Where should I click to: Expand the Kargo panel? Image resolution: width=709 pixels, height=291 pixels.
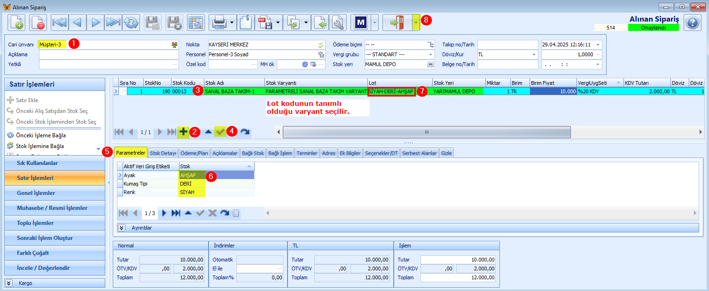(x=9, y=283)
